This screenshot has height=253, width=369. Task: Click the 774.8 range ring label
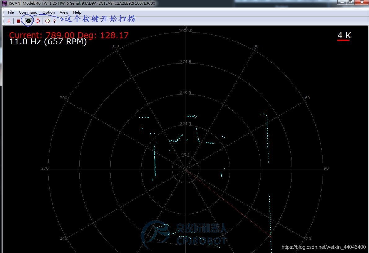point(186,61)
